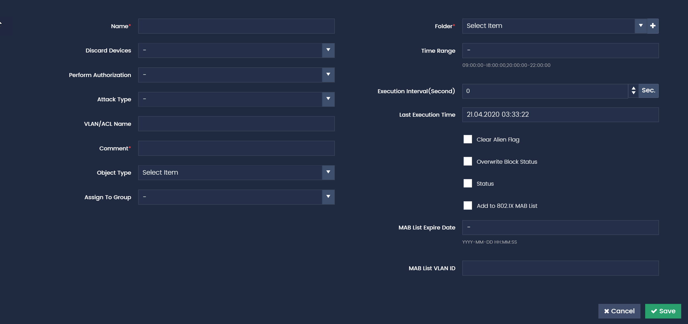Open the Attack Type dropdown
Viewport: 688px width, 324px height.
(x=328, y=99)
